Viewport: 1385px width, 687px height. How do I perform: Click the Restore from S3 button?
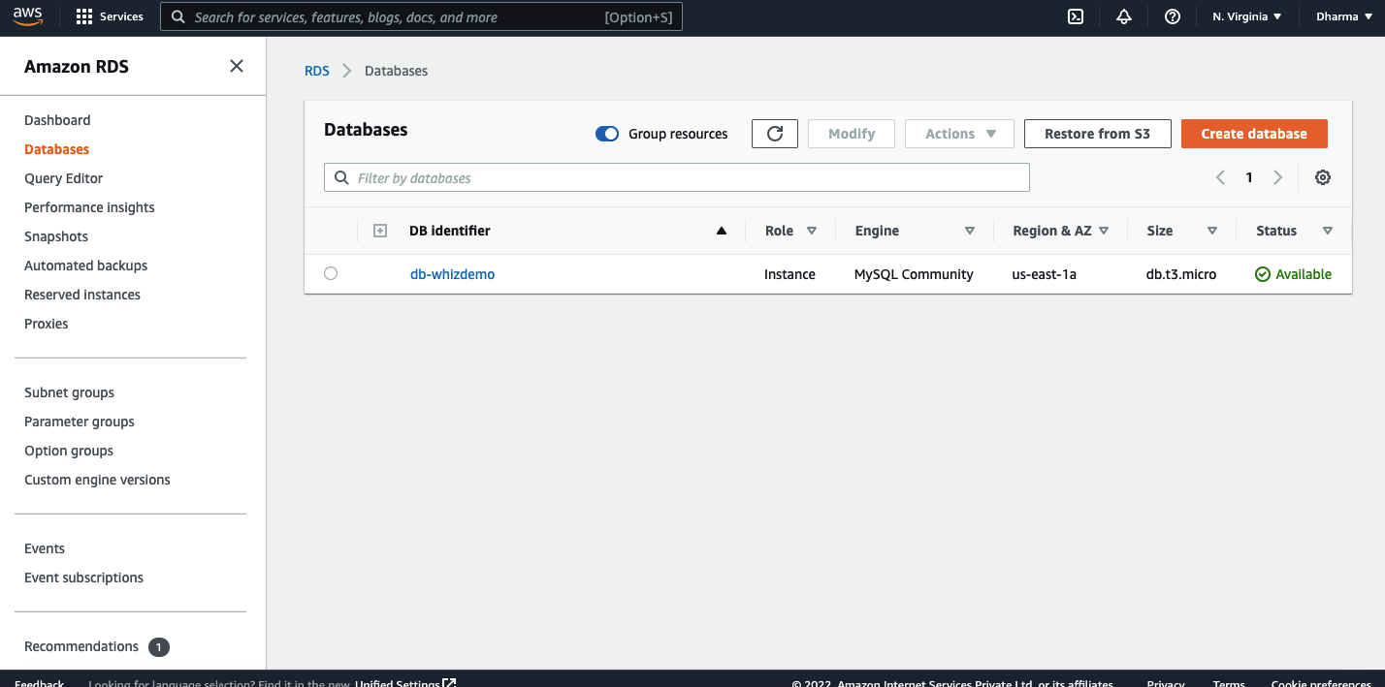click(1097, 134)
